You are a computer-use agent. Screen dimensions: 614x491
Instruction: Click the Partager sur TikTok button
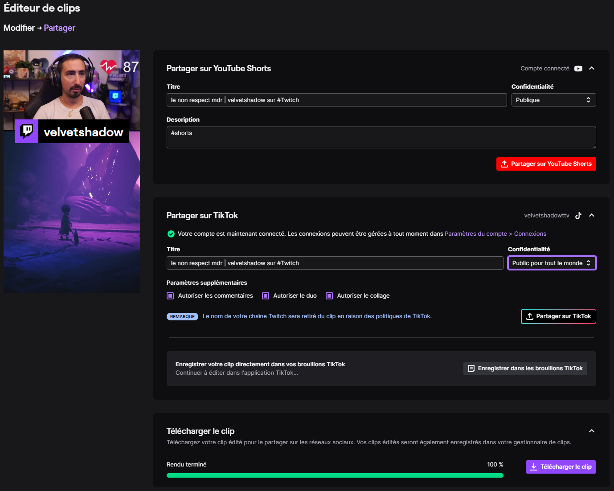(x=558, y=316)
